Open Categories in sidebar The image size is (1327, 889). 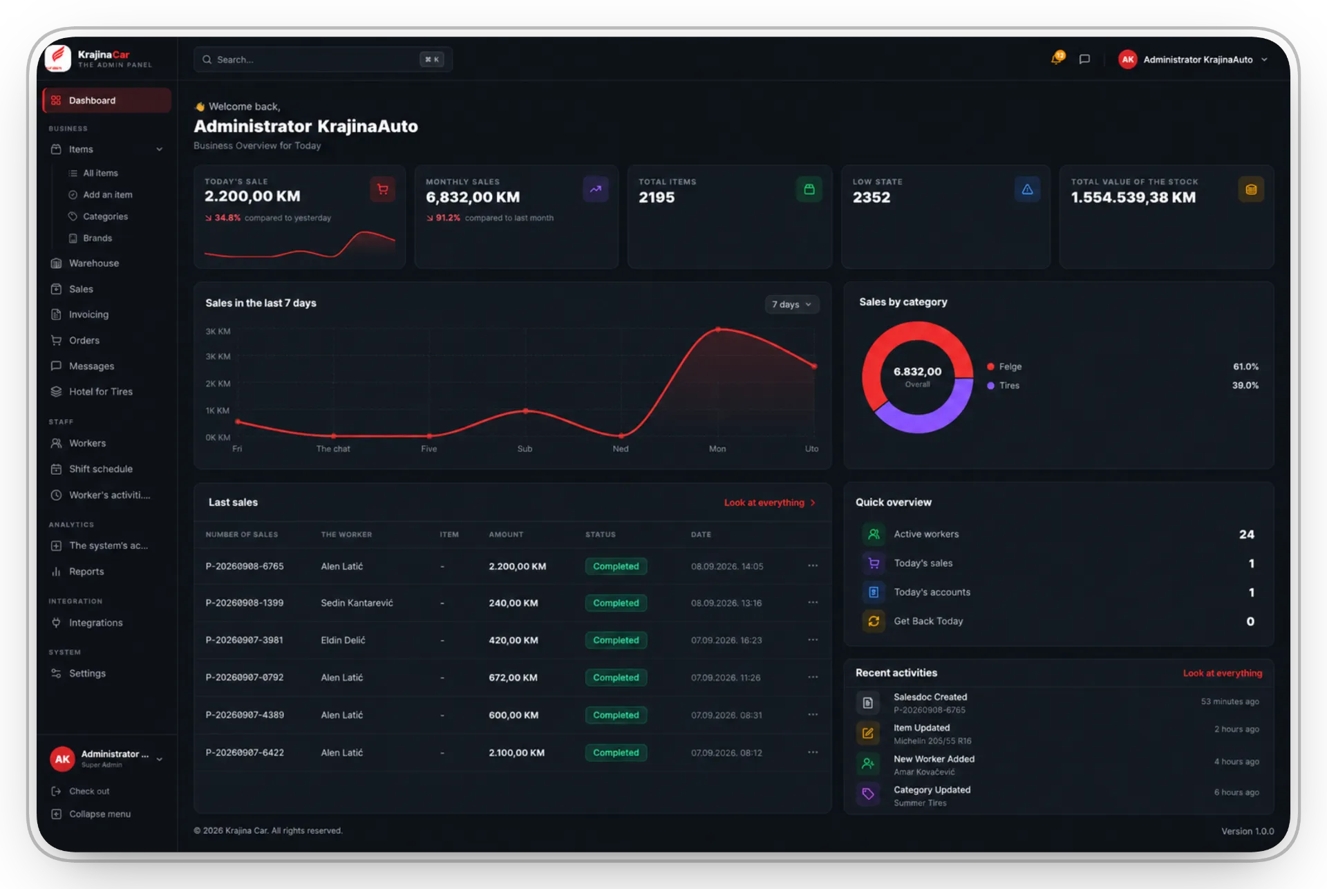[98, 216]
